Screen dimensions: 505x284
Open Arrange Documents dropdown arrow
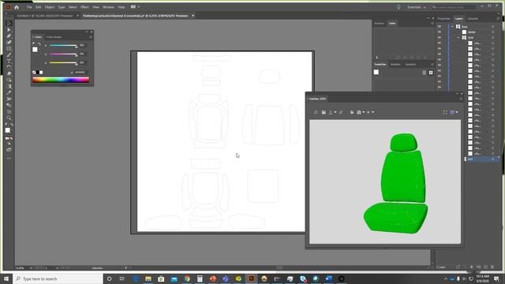point(139,7)
